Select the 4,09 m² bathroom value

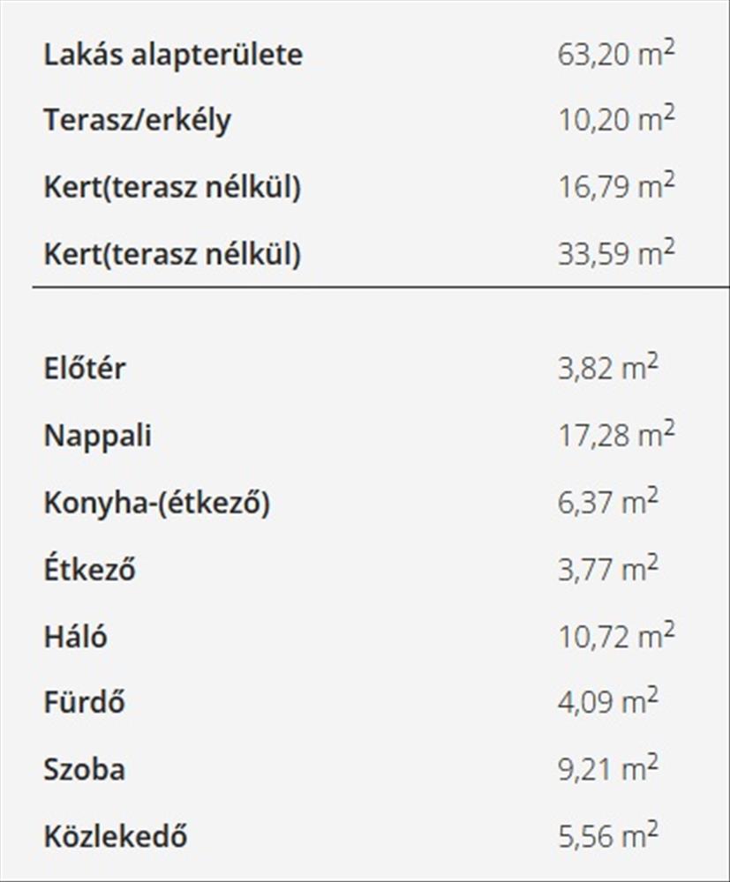[607, 703]
